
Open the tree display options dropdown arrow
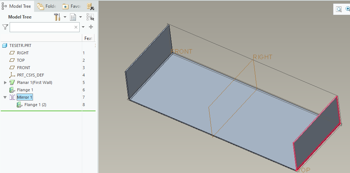[81, 17]
